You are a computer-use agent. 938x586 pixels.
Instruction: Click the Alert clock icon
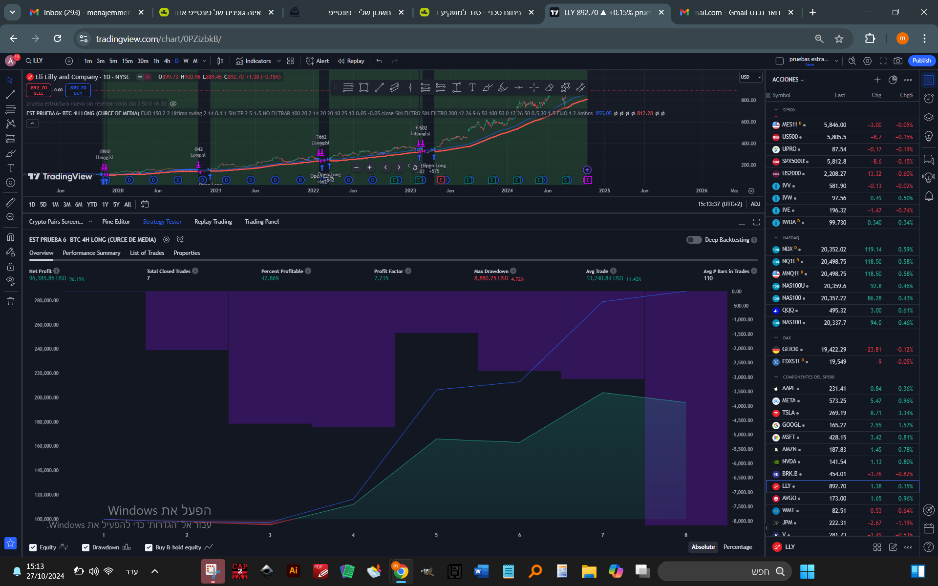[x=310, y=61]
